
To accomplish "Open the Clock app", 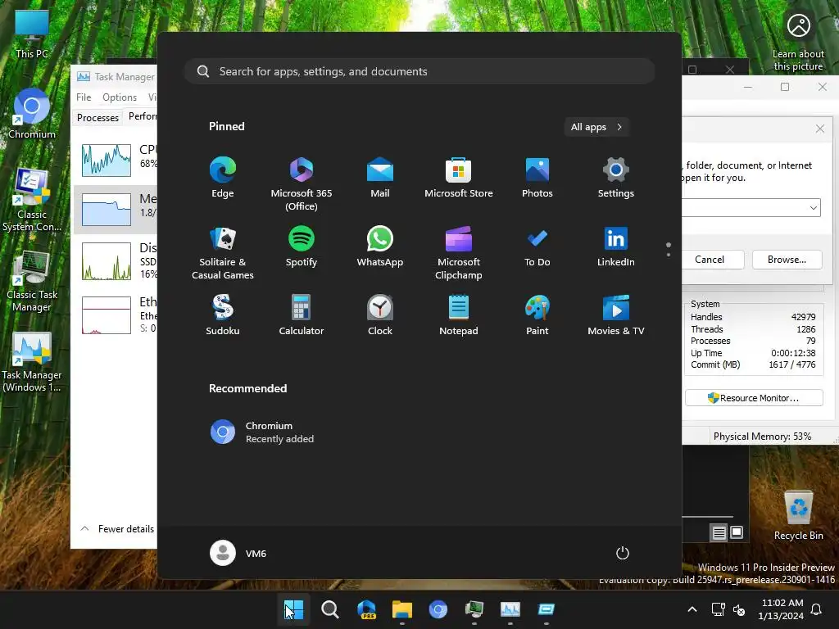I will 380,315.
